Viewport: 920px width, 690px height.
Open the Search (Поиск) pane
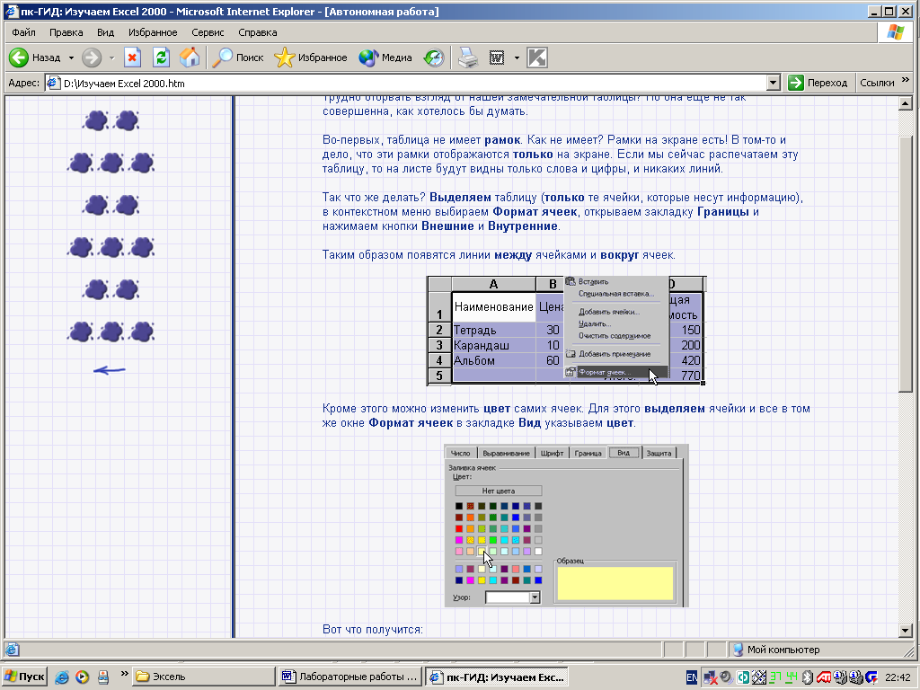(237, 57)
